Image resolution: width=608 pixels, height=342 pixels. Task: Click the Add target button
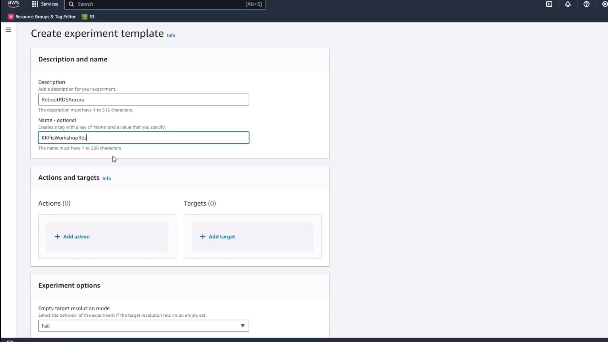point(222,237)
